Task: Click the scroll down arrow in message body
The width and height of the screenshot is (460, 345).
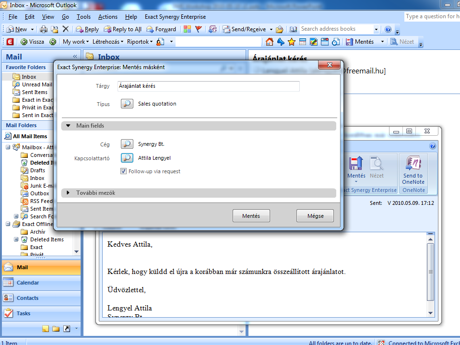Action: pyautogui.click(x=430, y=313)
